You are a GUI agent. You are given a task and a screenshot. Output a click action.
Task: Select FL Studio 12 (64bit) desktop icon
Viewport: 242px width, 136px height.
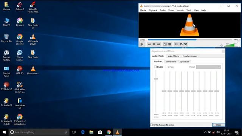pyautogui.click(x=6, y=120)
